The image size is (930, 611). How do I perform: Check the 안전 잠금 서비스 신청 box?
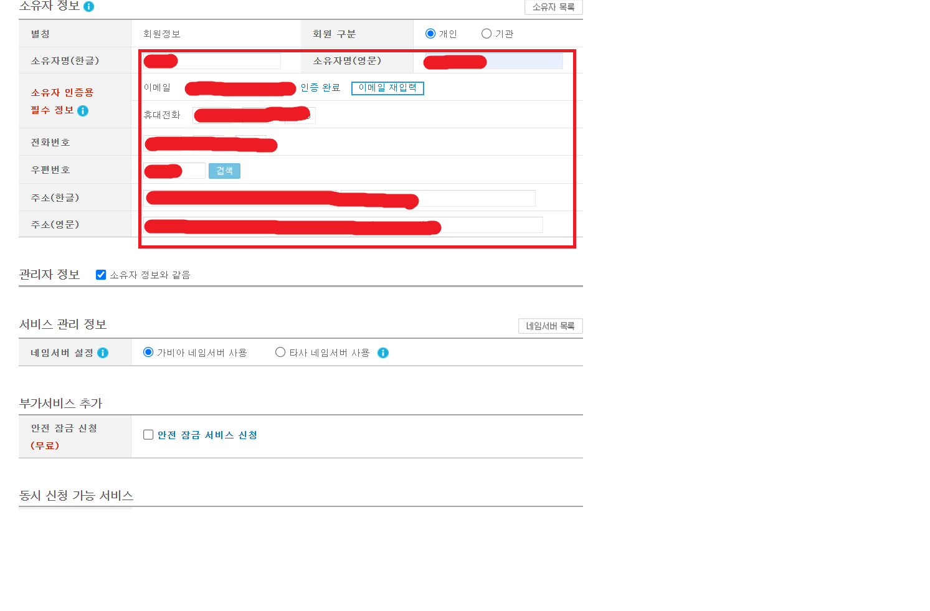pyautogui.click(x=148, y=435)
